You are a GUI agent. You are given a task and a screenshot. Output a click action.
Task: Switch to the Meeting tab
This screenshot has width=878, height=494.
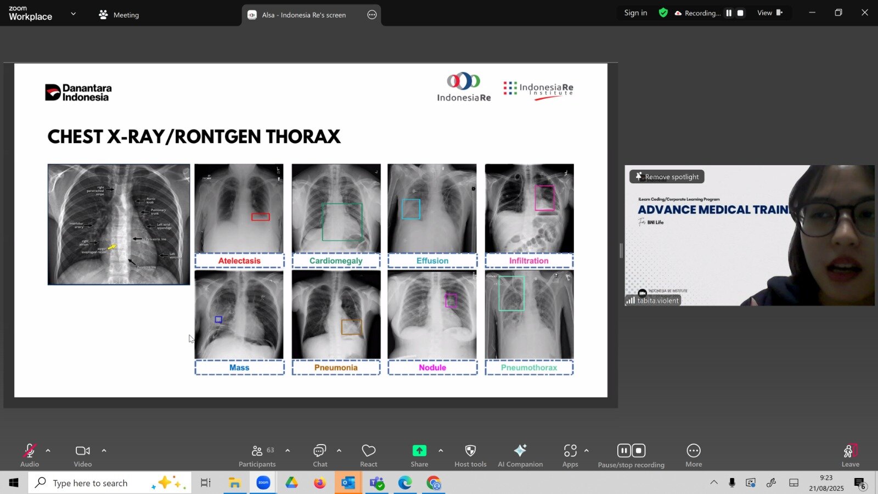point(119,15)
